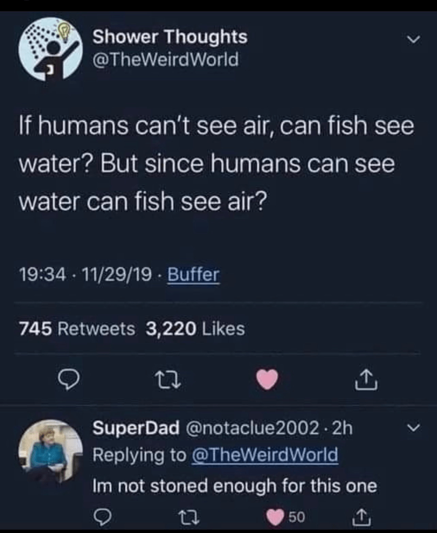Open Shower Thoughts profile picture
This screenshot has height=533, width=437.
pyautogui.click(x=51, y=48)
